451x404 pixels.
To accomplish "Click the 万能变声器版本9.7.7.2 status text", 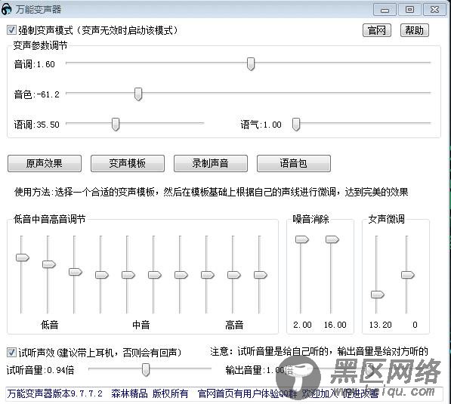I will (55, 393).
